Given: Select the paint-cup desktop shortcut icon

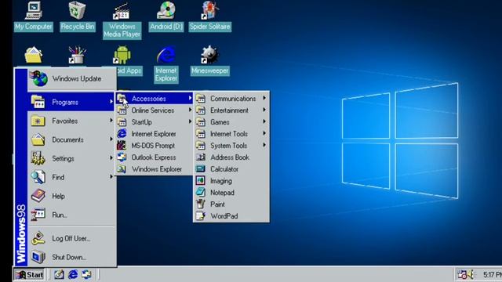Looking at the screenshot, I should pyautogui.click(x=77, y=55).
